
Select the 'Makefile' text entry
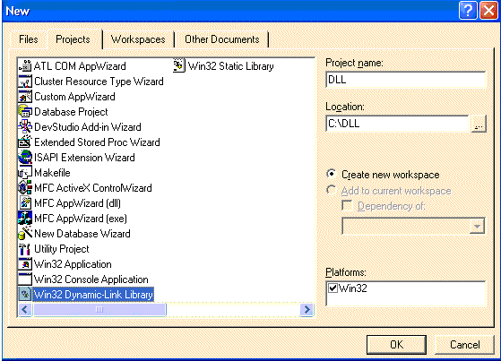[x=52, y=173]
